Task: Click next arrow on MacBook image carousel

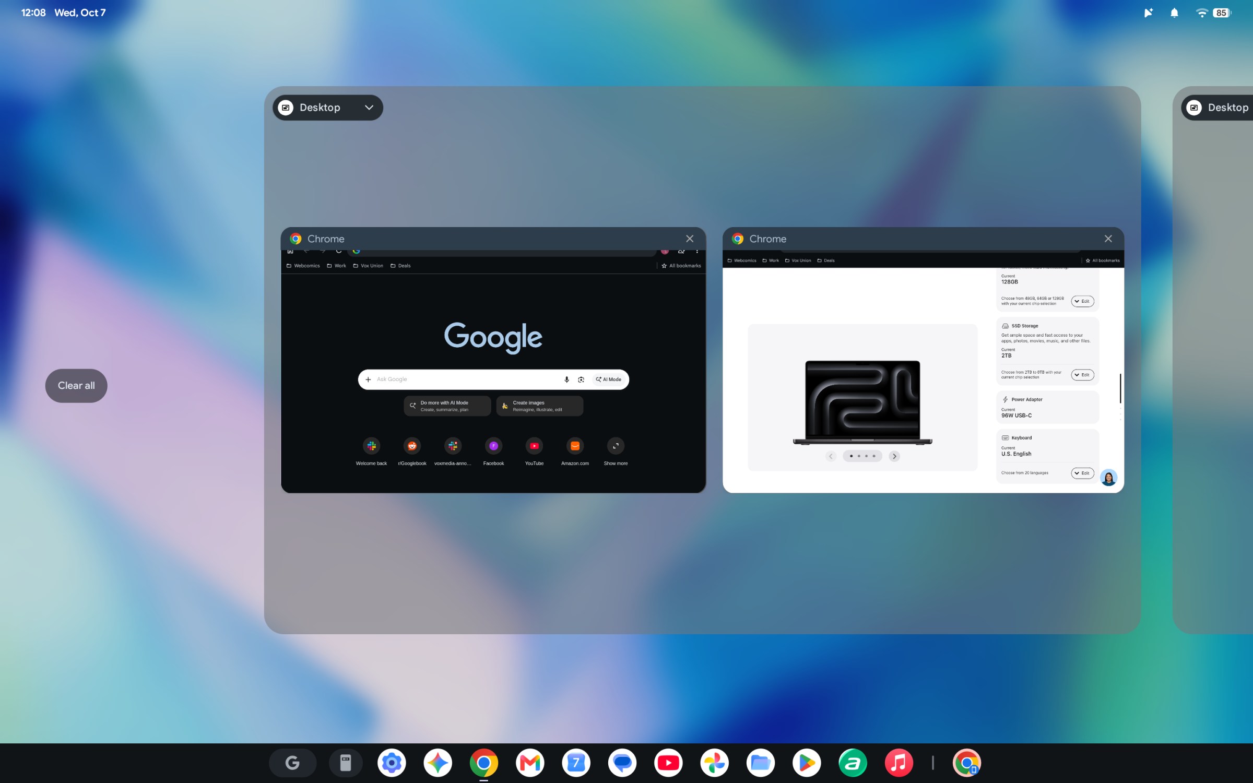Action: point(894,456)
